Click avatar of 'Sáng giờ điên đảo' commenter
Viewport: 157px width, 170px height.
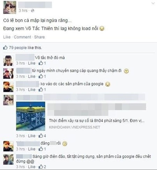[8, 159]
